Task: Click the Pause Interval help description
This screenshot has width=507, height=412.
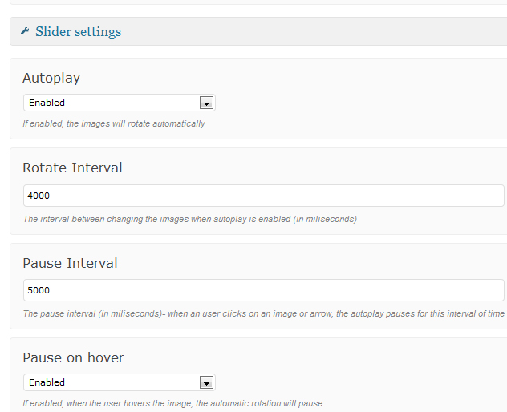Action: point(264,313)
